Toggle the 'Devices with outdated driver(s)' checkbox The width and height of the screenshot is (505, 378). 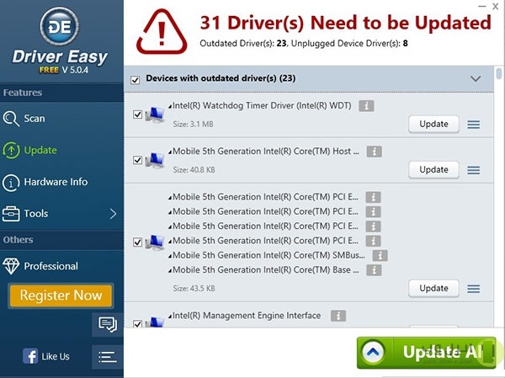pos(136,80)
